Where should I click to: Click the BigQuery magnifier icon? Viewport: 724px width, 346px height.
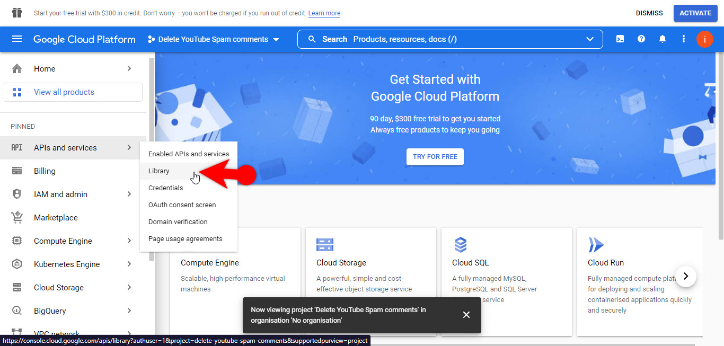coord(17,311)
